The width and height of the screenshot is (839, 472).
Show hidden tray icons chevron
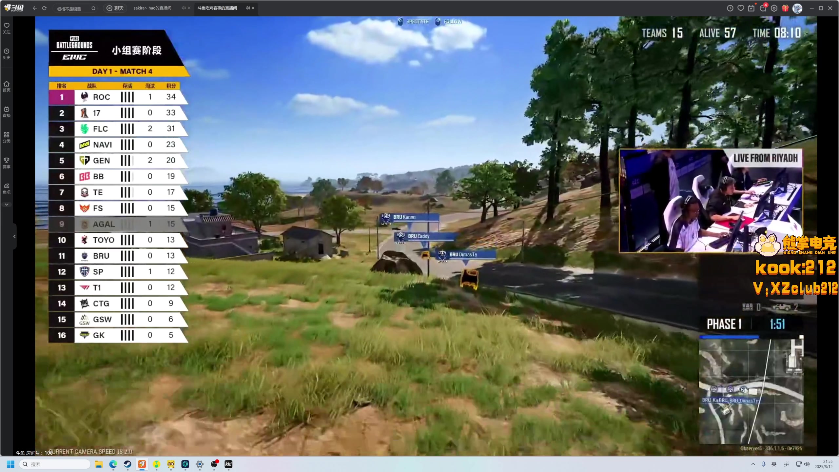753,464
